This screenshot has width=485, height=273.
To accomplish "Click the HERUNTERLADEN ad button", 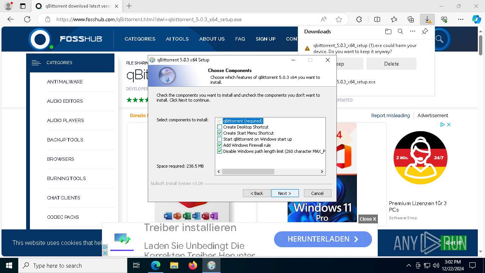I will click(323, 239).
